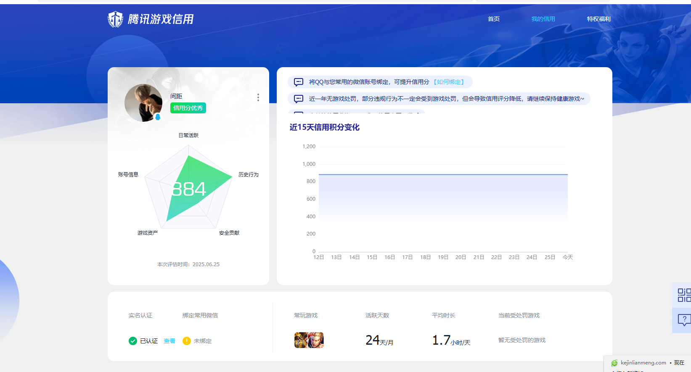Image resolution: width=691 pixels, height=372 pixels.
Task: Click the QQ penguin badge on avatar
Action: [158, 117]
